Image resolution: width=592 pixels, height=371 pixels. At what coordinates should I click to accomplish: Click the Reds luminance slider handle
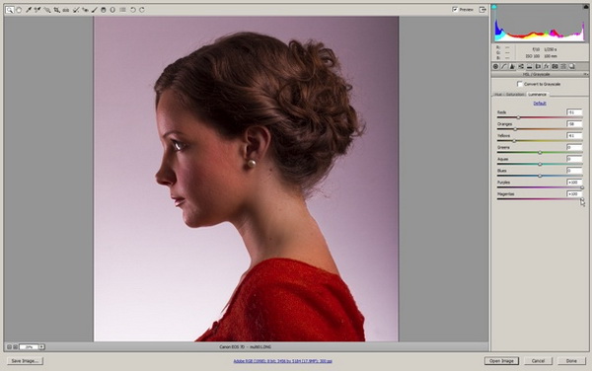[x=518, y=117]
